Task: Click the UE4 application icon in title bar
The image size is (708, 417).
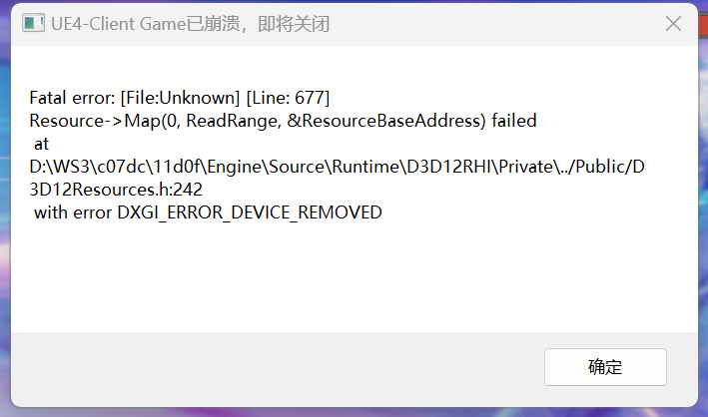Action: click(x=33, y=24)
